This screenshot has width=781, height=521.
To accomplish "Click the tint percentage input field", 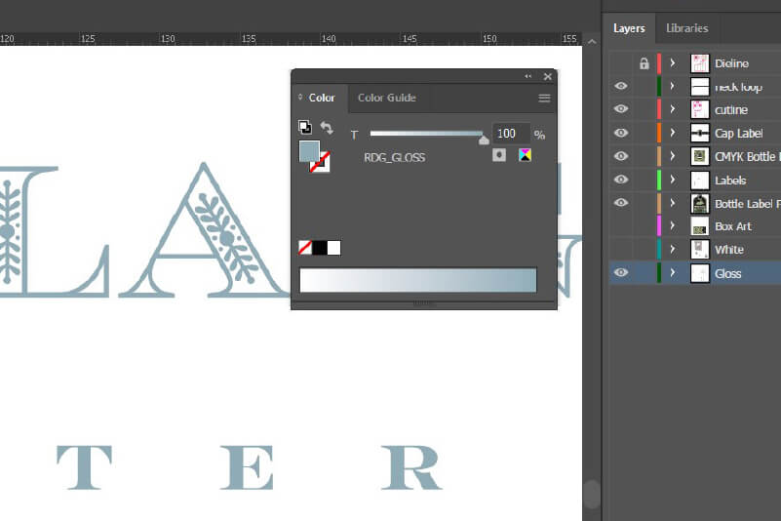I will tap(509, 134).
